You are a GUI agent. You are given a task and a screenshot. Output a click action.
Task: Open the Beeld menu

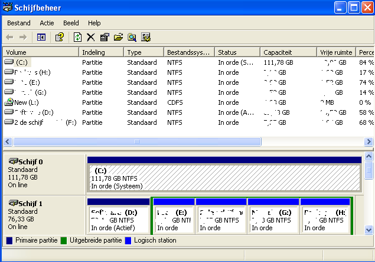(71, 23)
